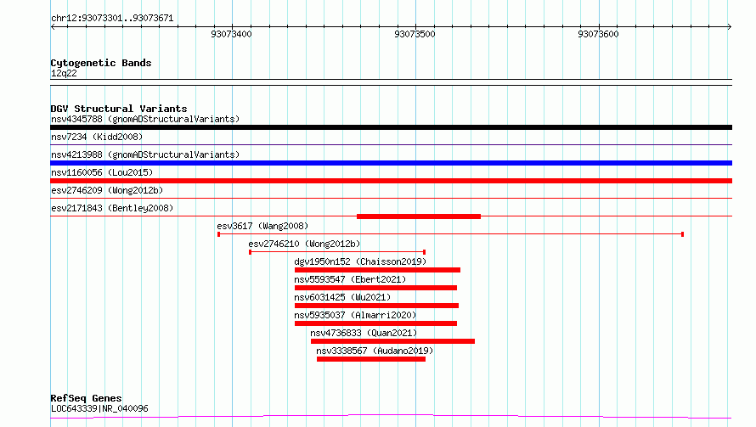Open variant dgv1950n152 (Chaisson2019) label
The height and width of the screenshot is (427, 756).
pyautogui.click(x=360, y=261)
